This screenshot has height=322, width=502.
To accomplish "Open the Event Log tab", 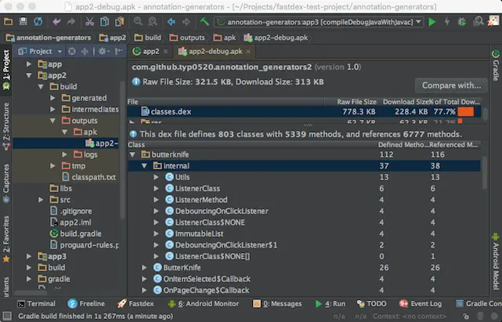I will point(421,304).
